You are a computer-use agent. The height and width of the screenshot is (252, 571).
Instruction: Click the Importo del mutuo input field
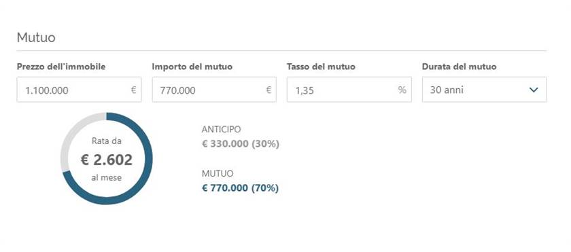tap(214, 90)
